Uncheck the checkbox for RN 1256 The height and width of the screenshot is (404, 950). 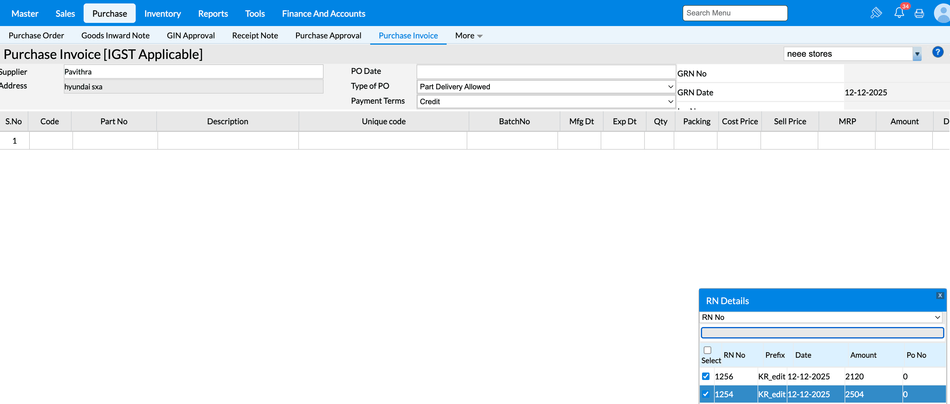[705, 376]
